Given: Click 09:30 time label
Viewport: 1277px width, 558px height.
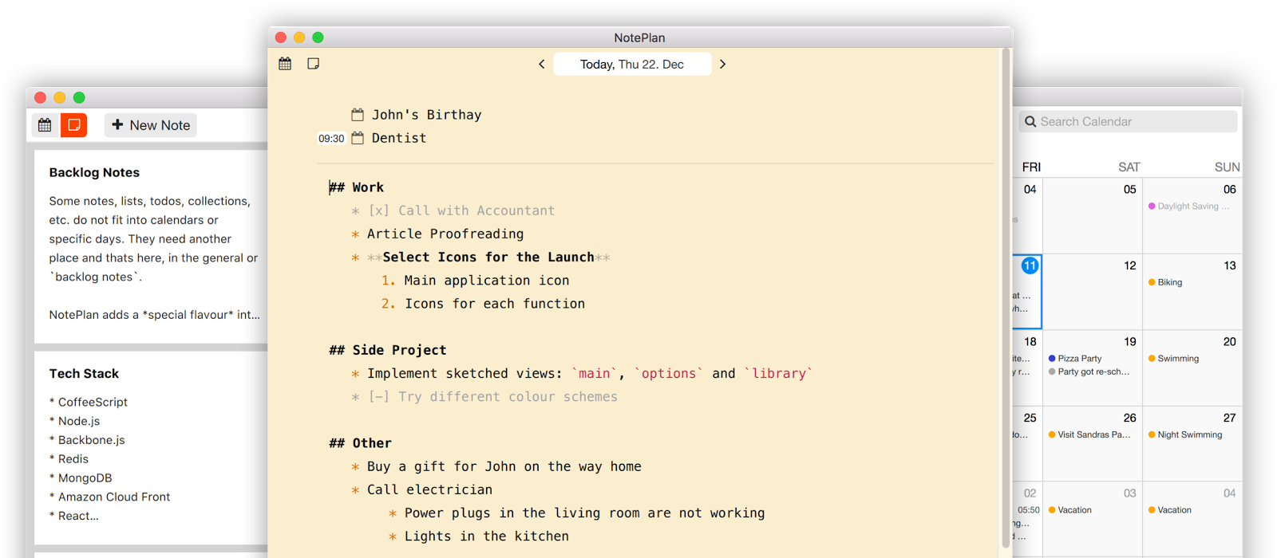Looking at the screenshot, I should point(331,139).
